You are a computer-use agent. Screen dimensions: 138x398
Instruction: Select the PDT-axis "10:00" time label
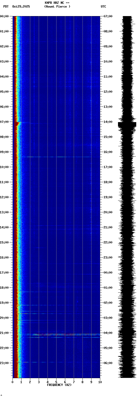(x=4, y=167)
